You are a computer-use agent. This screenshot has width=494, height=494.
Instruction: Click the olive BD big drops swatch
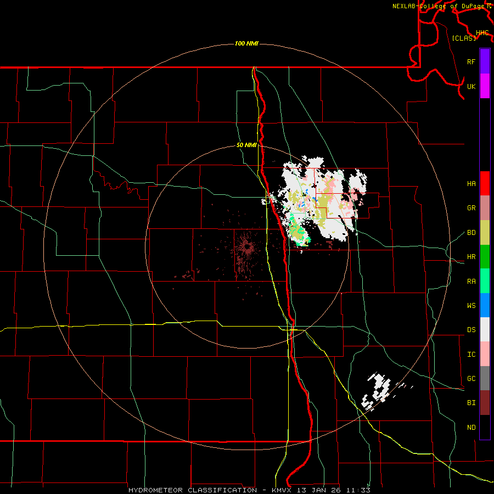[485, 233]
